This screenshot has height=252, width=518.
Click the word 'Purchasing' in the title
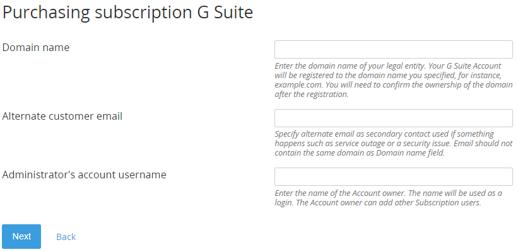[x=46, y=13]
